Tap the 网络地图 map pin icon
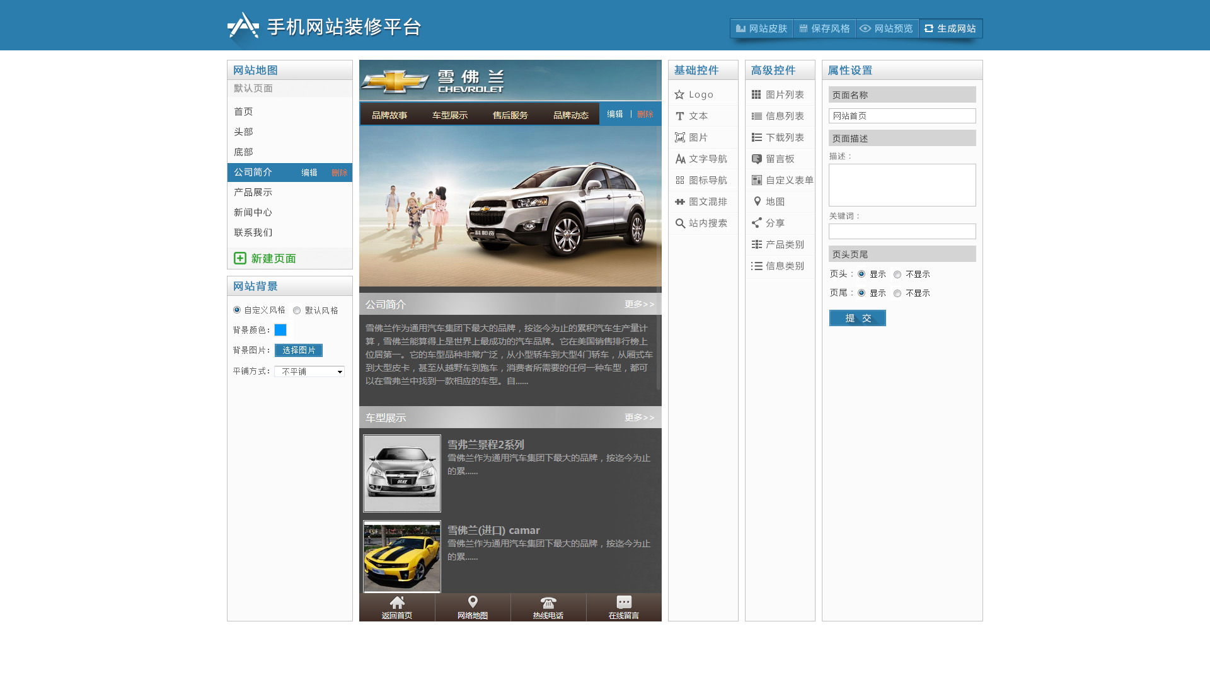Screen dimensions: 1210x680 point(473,602)
